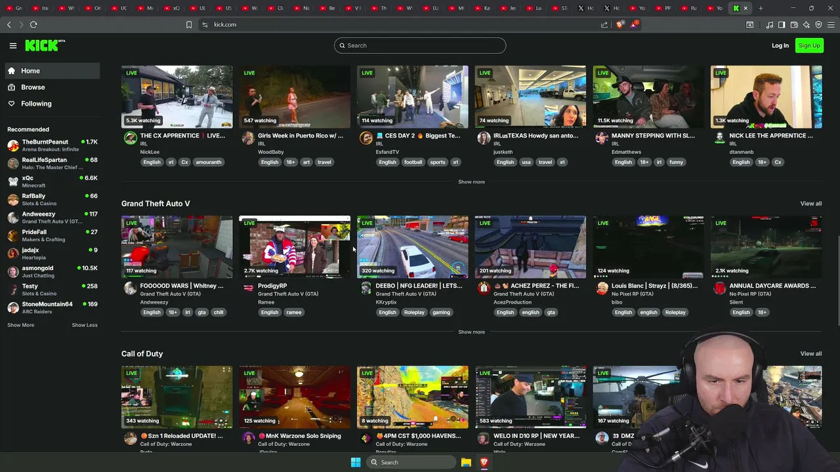
Task: Click the amouranth tag on NickLee stream
Action: coord(209,162)
